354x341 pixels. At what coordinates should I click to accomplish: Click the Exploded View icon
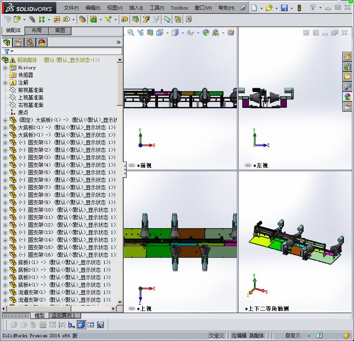(x=146, y=20)
